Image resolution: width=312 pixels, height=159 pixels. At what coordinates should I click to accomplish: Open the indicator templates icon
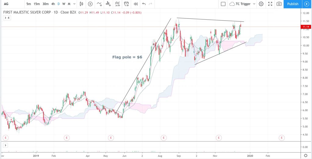[x=117, y=4]
